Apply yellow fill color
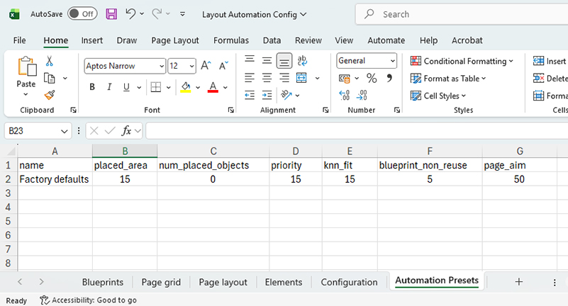 tap(186, 87)
